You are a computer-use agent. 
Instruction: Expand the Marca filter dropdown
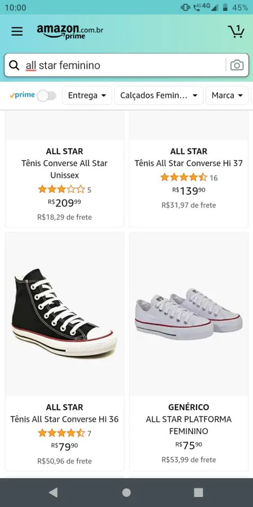227,95
